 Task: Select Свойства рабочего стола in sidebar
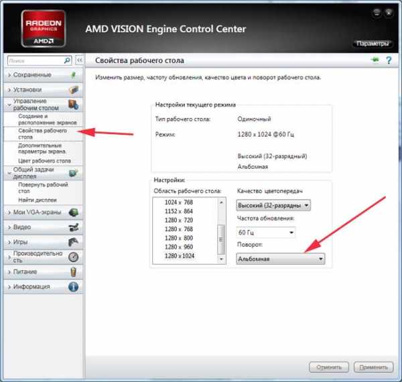[x=43, y=133]
